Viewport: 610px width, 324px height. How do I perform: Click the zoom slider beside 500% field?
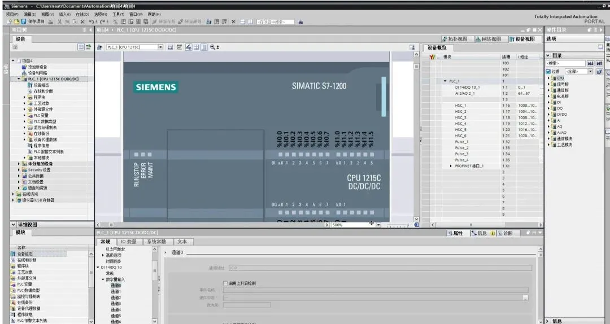click(397, 225)
